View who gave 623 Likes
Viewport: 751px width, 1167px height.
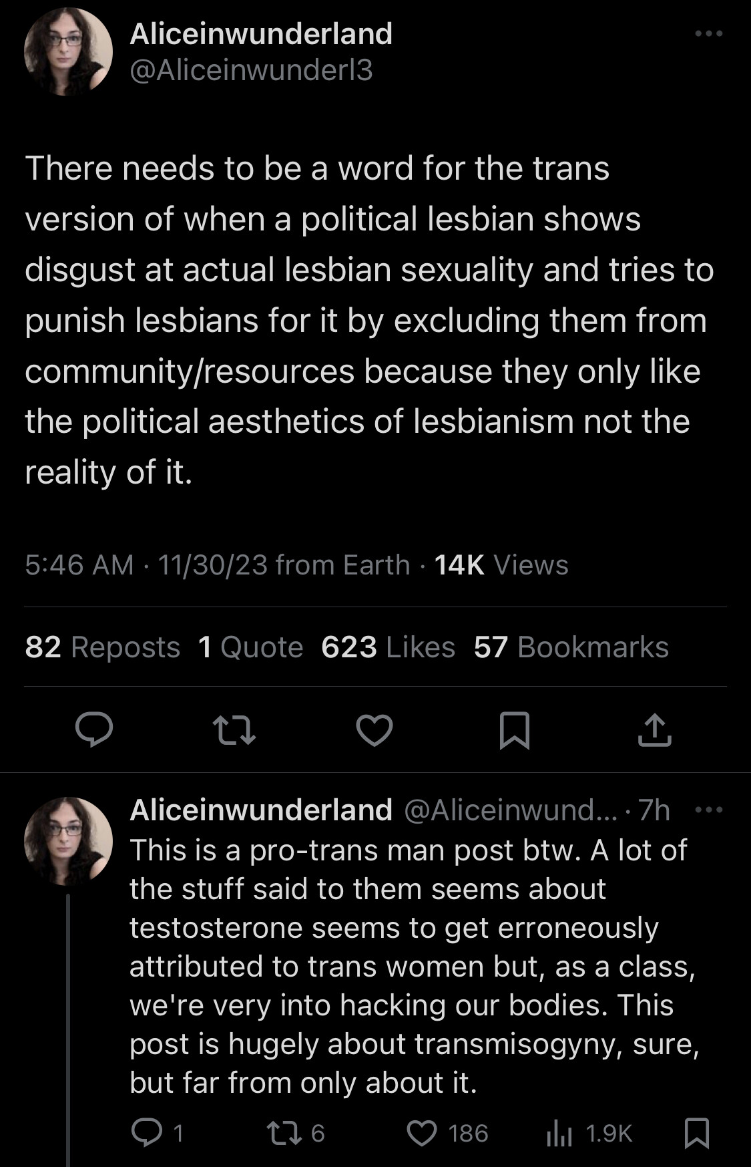tap(388, 647)
